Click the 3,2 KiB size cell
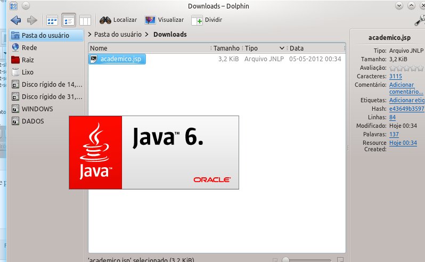 coord(228,59)
